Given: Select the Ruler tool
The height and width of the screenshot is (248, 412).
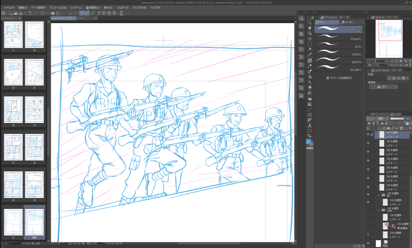Looking at the screenshot, I should click(x=310, y=120).
